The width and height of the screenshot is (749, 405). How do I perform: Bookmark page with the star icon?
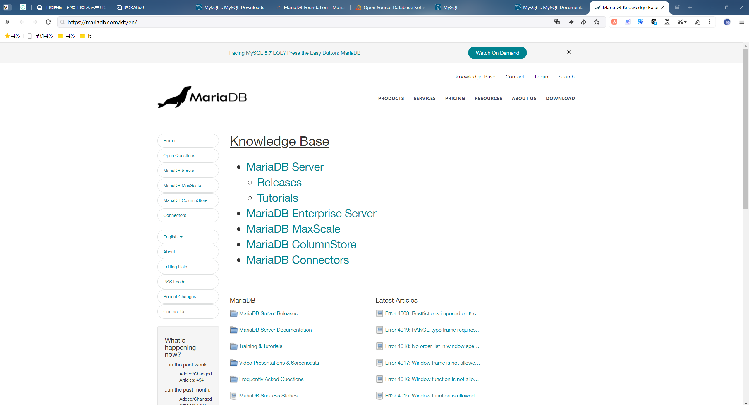pos(597,22)
